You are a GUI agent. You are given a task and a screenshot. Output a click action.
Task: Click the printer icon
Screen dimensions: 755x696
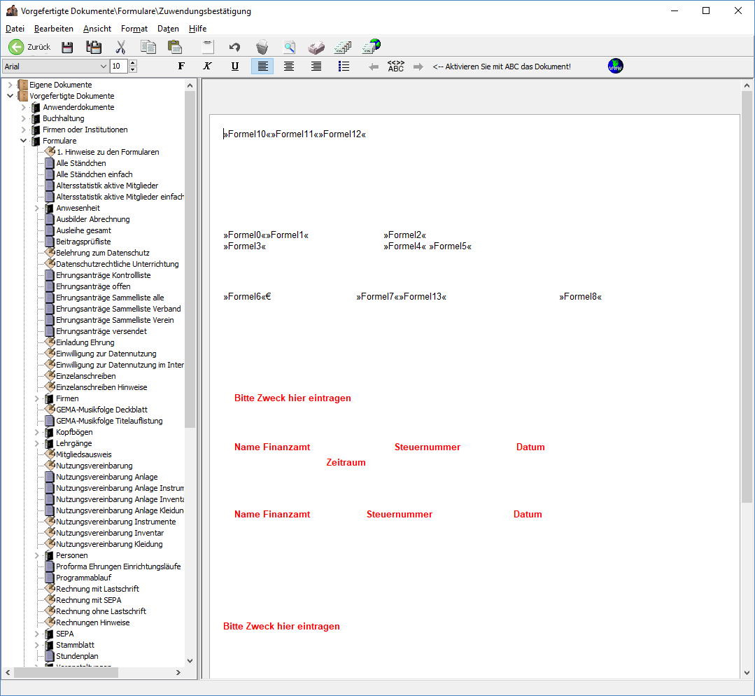click(x=316, y=47)
